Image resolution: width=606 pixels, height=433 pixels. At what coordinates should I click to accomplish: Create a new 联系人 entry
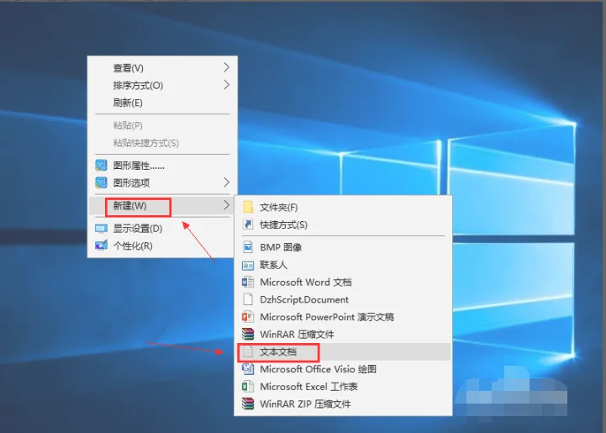click(x=343, y=265)
